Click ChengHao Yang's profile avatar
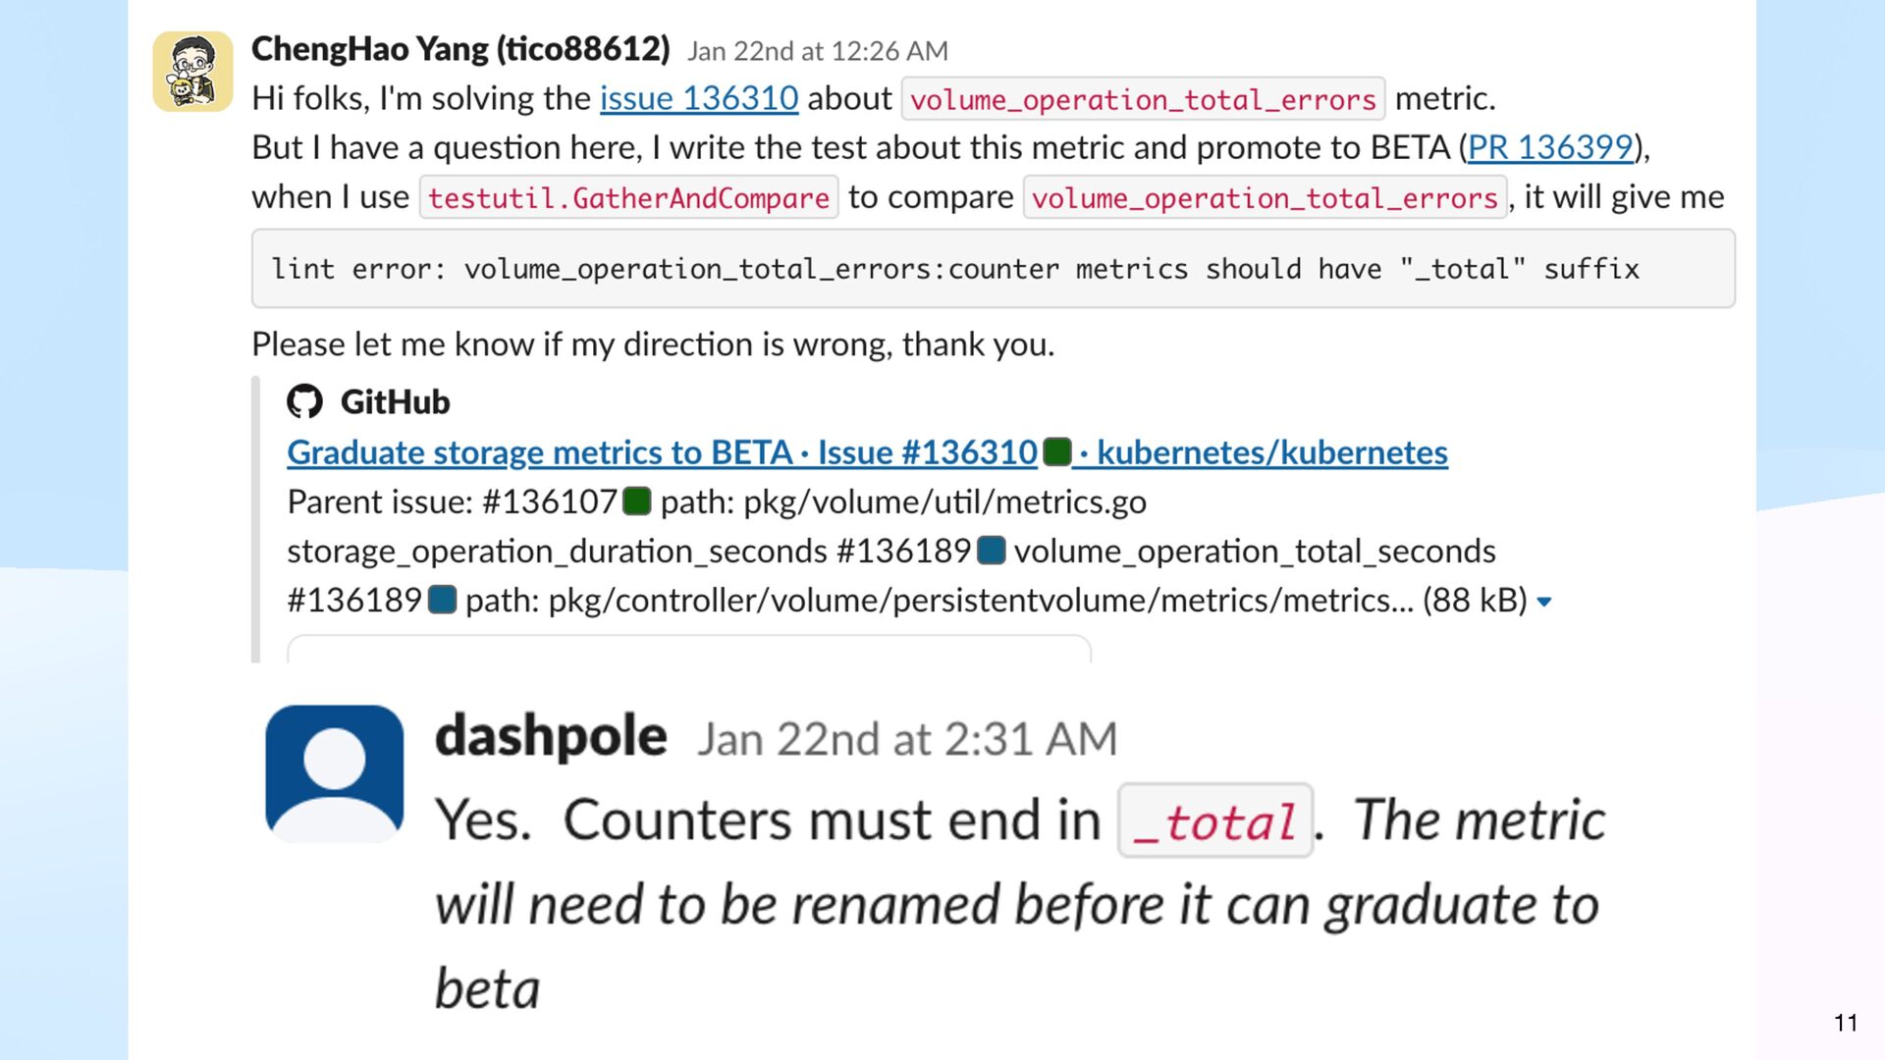The width and height of the screenshot is (1885, 1060). click(x=192, y=72)
